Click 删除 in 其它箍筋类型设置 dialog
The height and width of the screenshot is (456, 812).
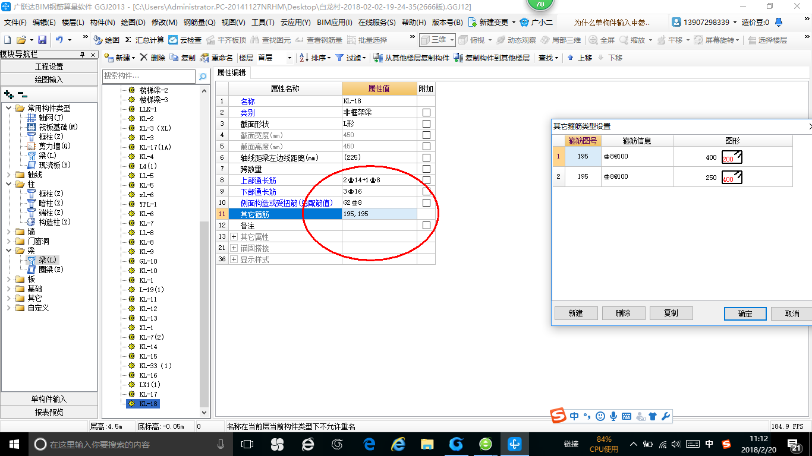623,313
